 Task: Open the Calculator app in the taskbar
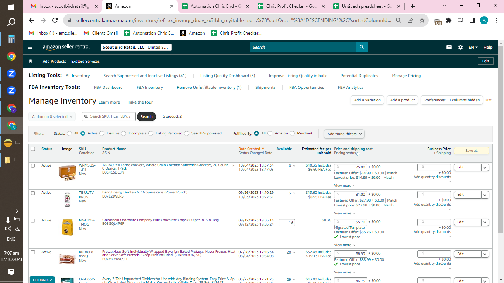(11, 39)
